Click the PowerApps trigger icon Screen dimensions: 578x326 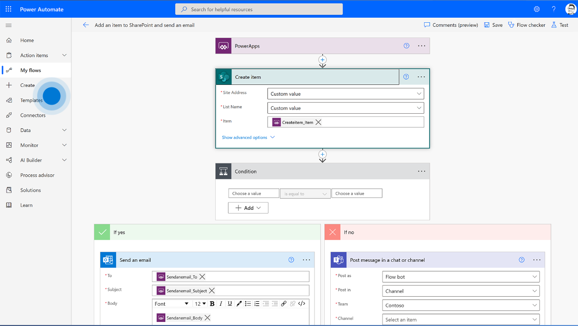[223, 46]
